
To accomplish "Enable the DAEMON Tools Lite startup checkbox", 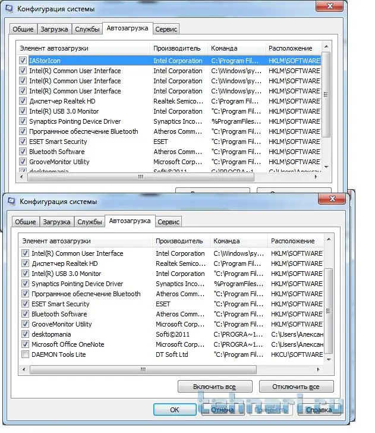I will tap(25, 354).
